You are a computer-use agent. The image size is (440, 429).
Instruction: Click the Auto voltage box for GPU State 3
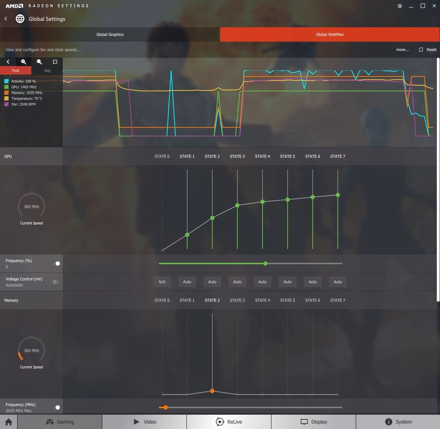coord(237,282)
